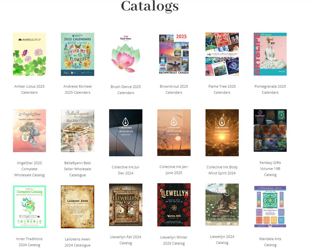Open the Andrews McMeel 2025 Calendars cover
The width and height of the screenshot is (313, 249).
77,54
